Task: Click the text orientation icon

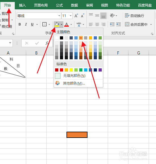Action: [x=112, y=16]
